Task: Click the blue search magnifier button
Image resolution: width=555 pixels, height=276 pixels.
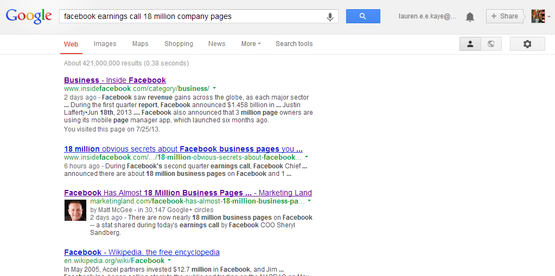Action: [363, 16]
